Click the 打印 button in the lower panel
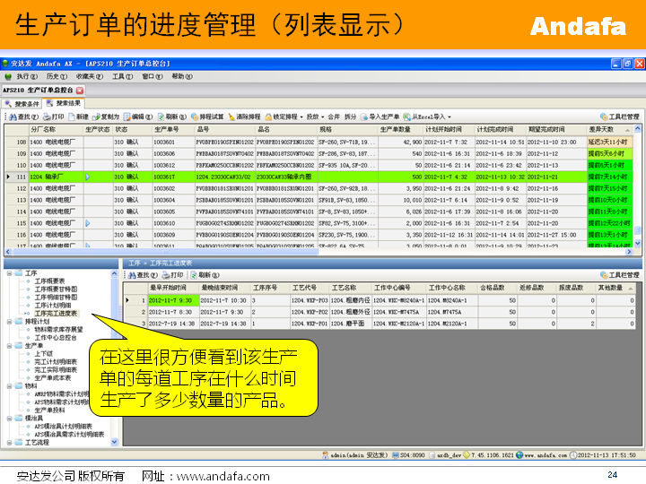Image resolution: width=646 pixels, height=484 pixels. click(x=174, y=275)
